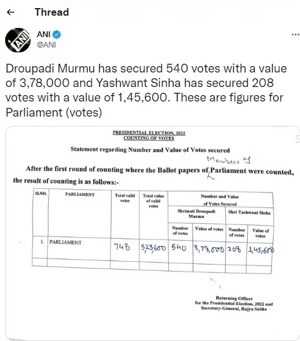This screenshot has height=341, width=300.
Task: Open the ANI profile avatar
Action: (18, 40)
